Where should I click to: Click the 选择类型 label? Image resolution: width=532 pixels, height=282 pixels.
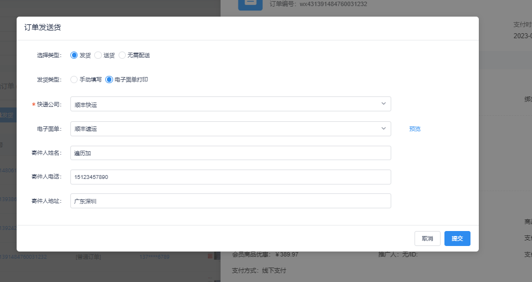tap(49, 55)
